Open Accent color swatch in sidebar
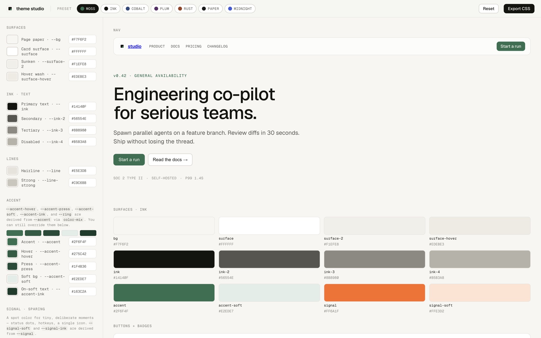Screen dimensions: 541x338 tap(13, 242)
